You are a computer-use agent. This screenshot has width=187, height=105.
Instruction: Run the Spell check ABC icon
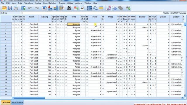point(128,8)
